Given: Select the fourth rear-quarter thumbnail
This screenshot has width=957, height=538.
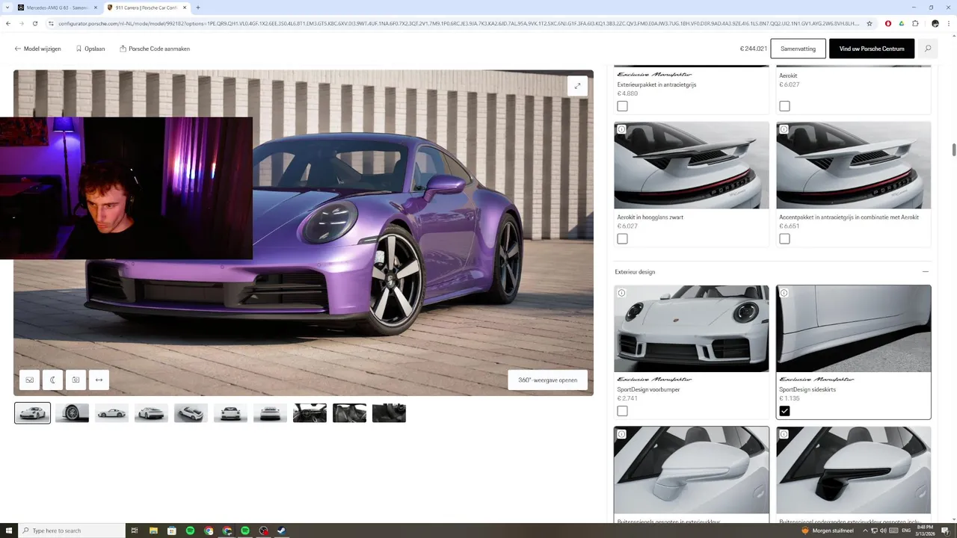Looking at the screenshot, I should point(151,413).
